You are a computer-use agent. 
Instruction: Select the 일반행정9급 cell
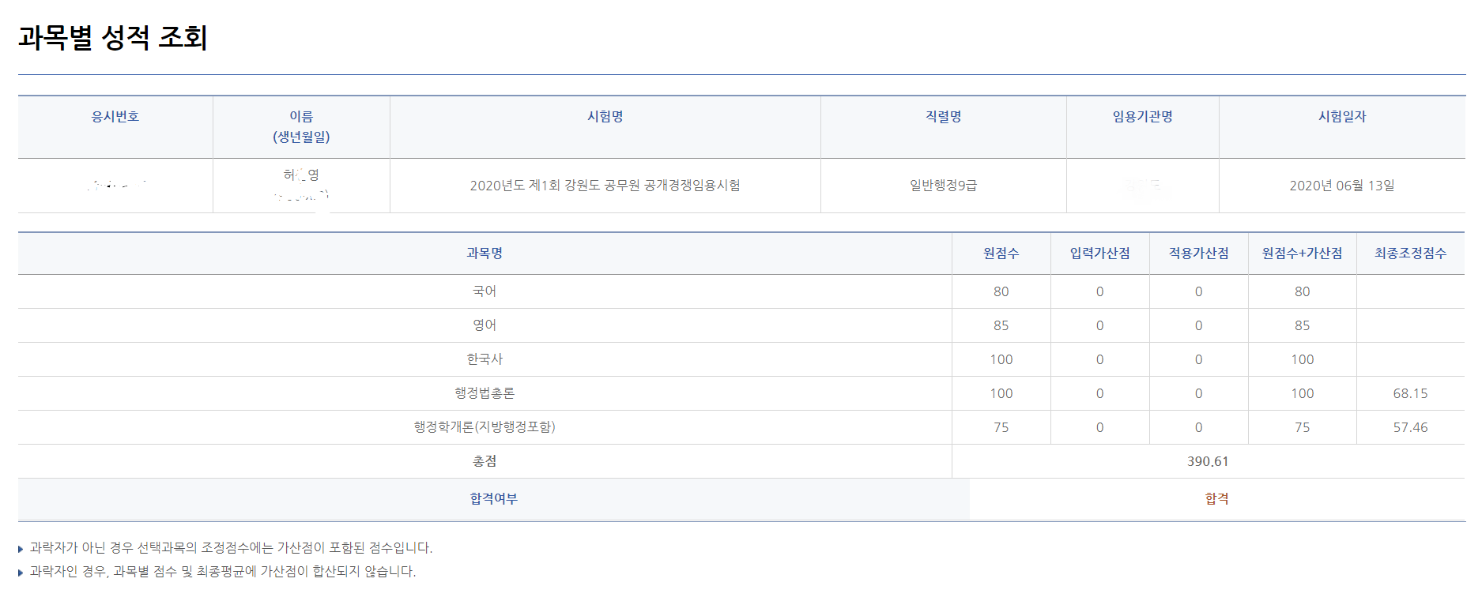point(943,186)
